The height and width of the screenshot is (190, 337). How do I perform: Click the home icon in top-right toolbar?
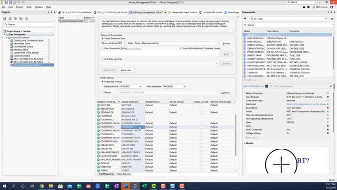click(304, 7)
